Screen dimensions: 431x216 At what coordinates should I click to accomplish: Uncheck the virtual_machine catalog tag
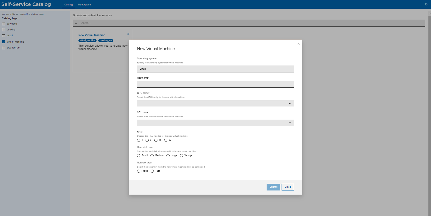(x=4, y=42)
